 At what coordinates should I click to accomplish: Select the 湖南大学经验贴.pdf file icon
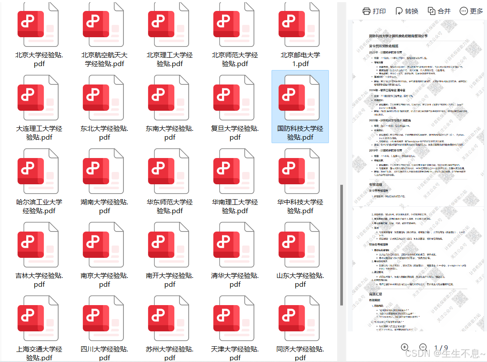pyautogui.click(x=103, y=171)
